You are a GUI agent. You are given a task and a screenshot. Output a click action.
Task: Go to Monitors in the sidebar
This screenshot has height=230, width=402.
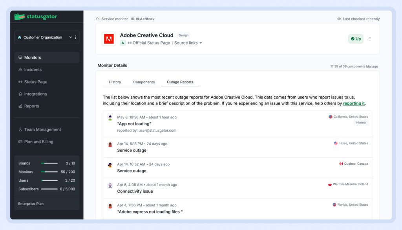pos(47,57)
